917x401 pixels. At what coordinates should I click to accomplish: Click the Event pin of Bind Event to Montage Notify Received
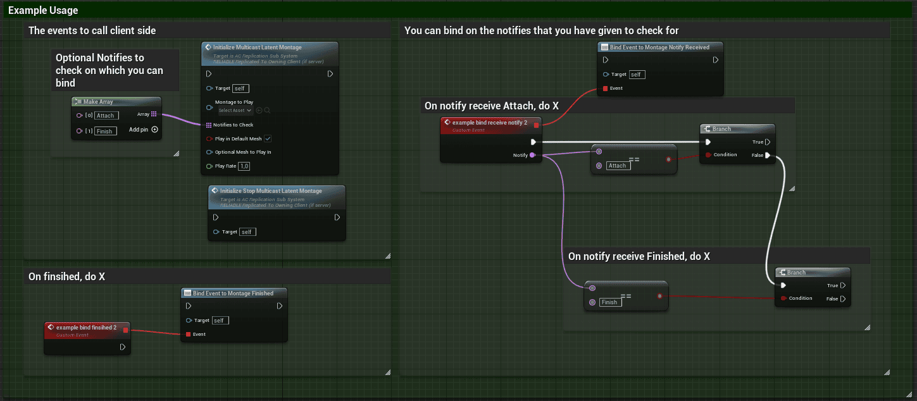point(605,88)
